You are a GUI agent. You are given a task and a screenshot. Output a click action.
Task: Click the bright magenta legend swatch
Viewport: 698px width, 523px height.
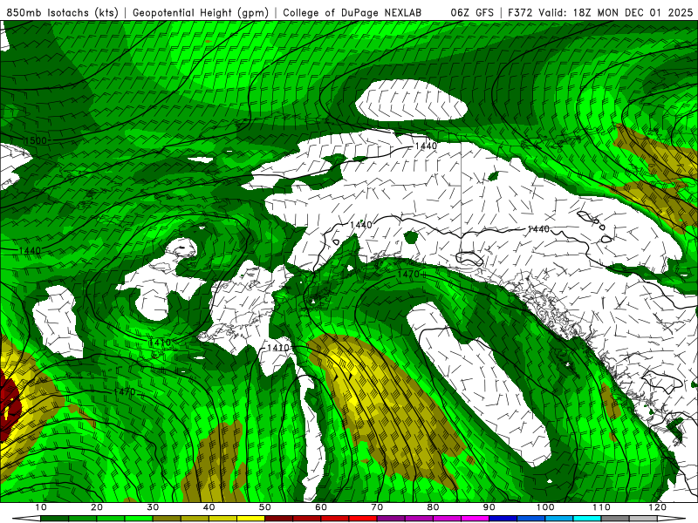475,519
